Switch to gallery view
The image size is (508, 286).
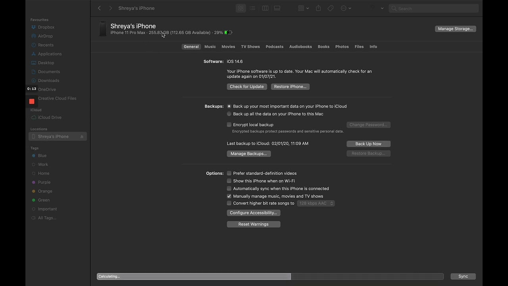[277, 8]
